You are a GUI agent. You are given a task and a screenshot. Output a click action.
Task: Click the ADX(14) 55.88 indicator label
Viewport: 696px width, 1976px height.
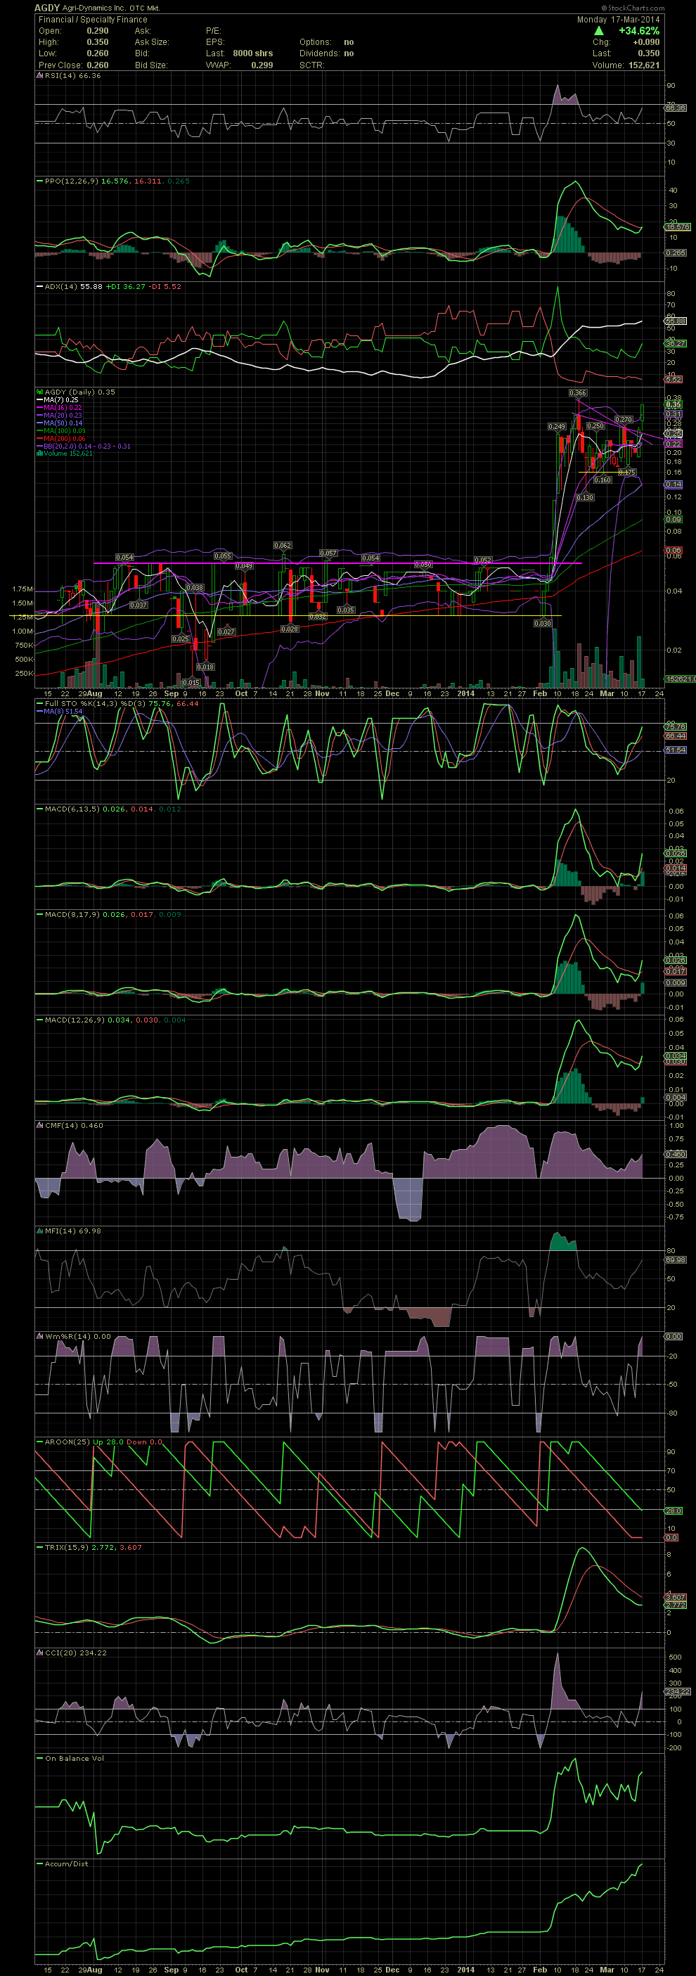[73, 286]
